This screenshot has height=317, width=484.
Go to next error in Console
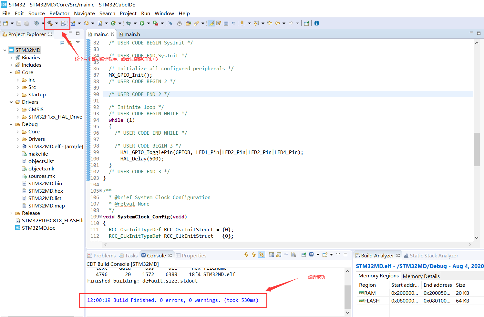click(x=246, y=255)
